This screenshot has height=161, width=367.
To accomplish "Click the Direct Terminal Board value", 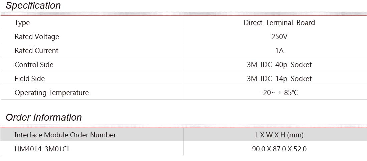I will pyautogui.click(x=279, y=23).
